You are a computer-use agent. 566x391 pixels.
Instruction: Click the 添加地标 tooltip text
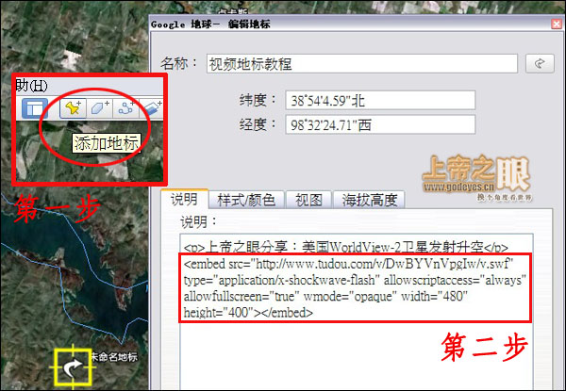point(107,143)
